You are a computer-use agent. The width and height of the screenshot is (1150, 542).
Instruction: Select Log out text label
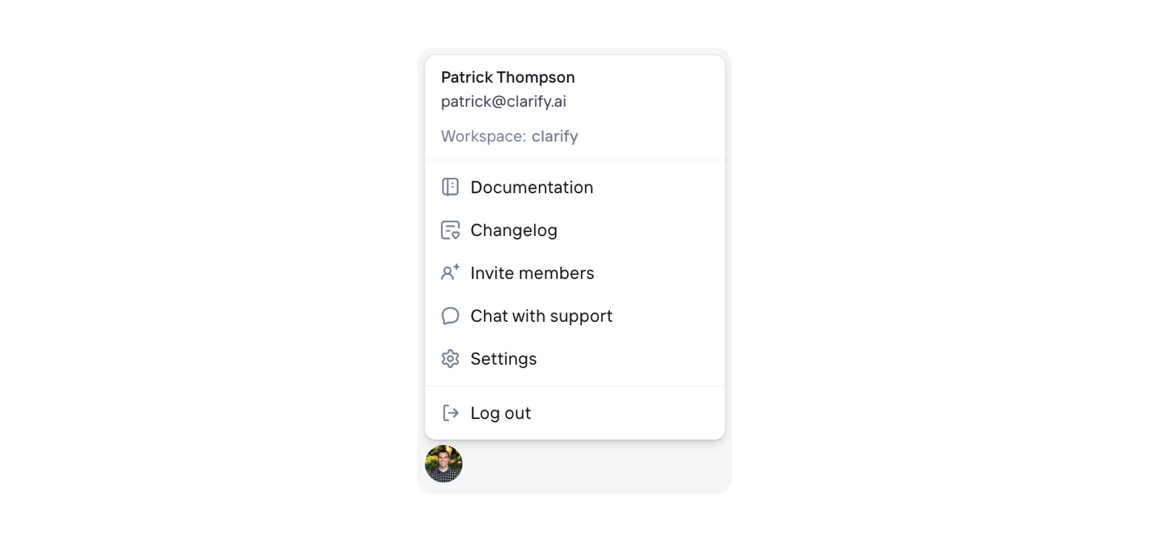500,413
